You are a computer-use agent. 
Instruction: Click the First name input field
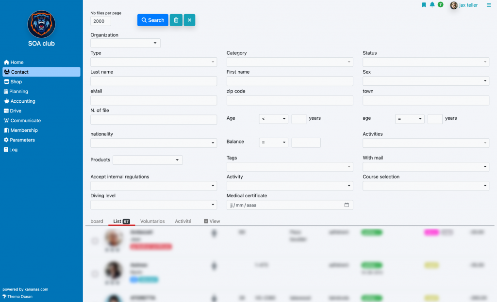pos(290,81)
